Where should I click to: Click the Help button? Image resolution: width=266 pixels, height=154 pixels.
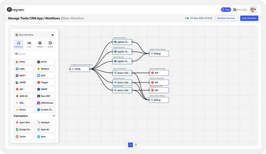coord(226,10)
